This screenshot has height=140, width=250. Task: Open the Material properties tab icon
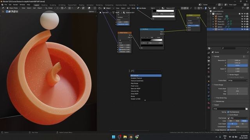point(209,103)
